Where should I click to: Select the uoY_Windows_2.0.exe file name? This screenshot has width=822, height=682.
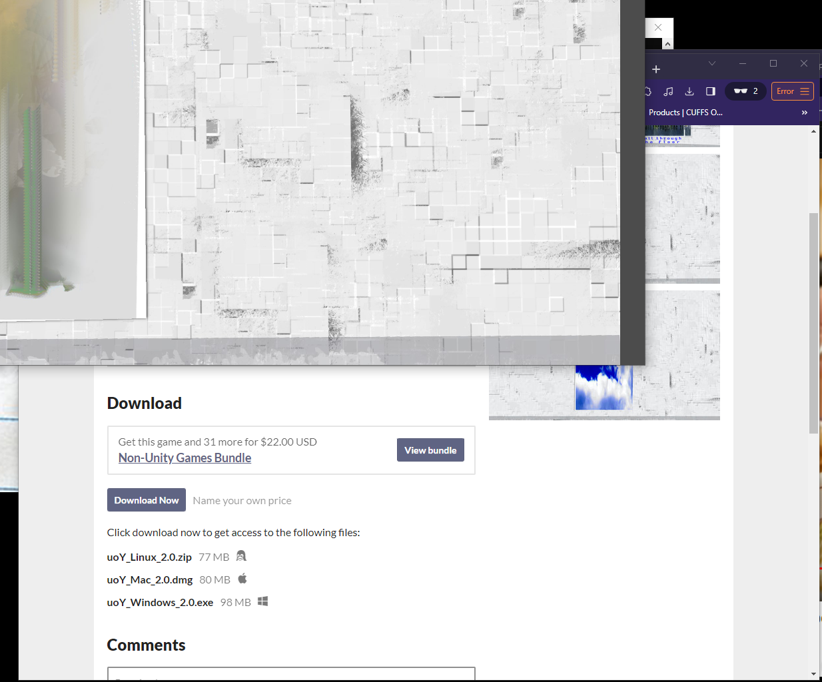point(160,602)
